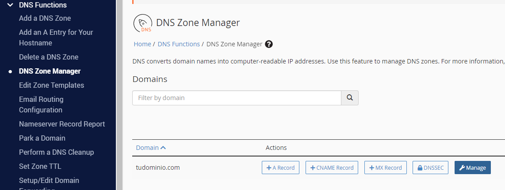Open Add an A Entry for Your Hostname

[x=56, y=37]
